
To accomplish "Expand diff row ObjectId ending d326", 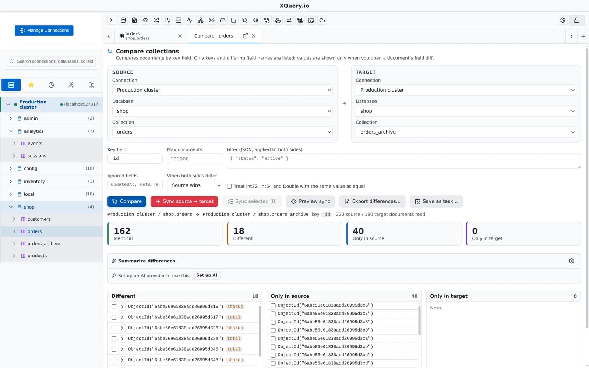I will click(x=122, y=328).
